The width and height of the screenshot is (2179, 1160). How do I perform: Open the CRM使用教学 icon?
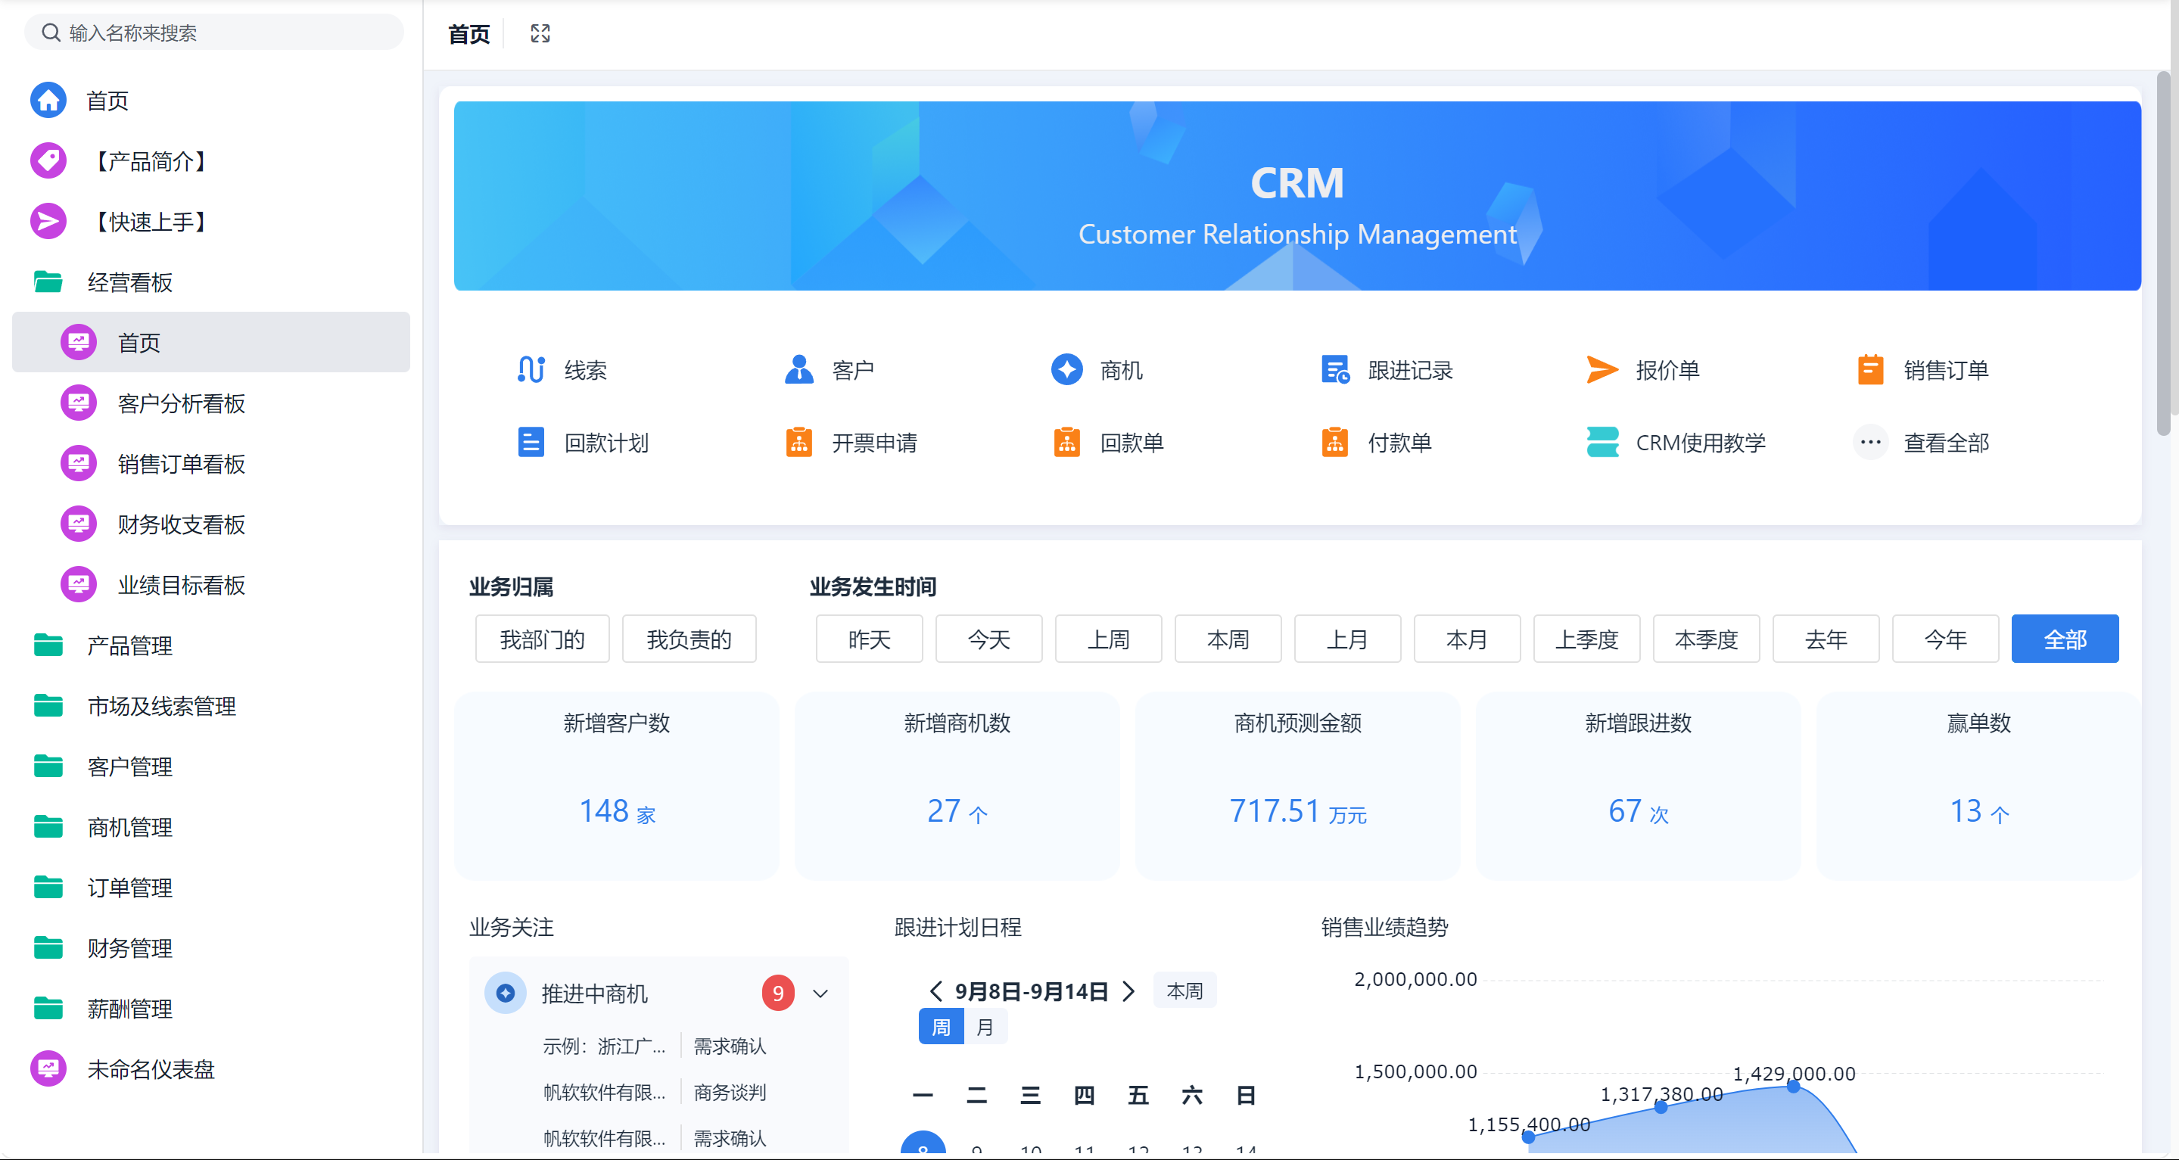pyautogui.click(x=1602, y=442)
